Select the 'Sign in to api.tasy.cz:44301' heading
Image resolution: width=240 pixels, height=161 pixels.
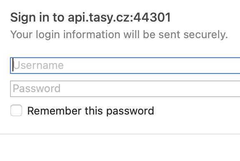coord(90,18)
